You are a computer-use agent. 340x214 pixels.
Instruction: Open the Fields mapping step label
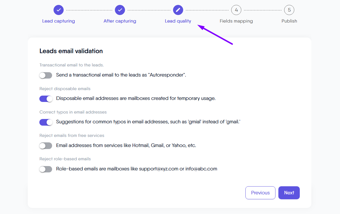click(236, 21)
